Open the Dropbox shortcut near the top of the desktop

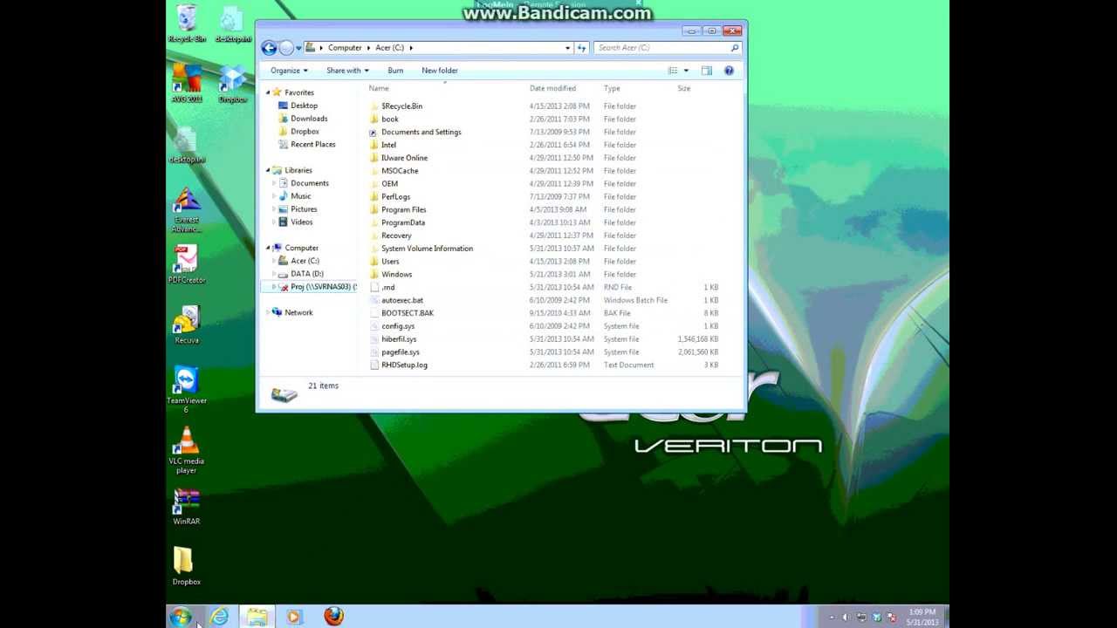click(x=232, y=84)
